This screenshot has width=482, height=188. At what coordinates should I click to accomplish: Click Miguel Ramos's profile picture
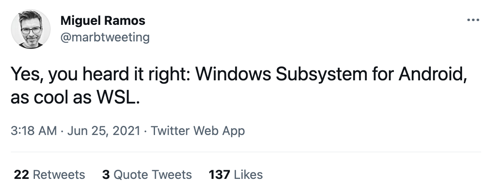point(31,29)
